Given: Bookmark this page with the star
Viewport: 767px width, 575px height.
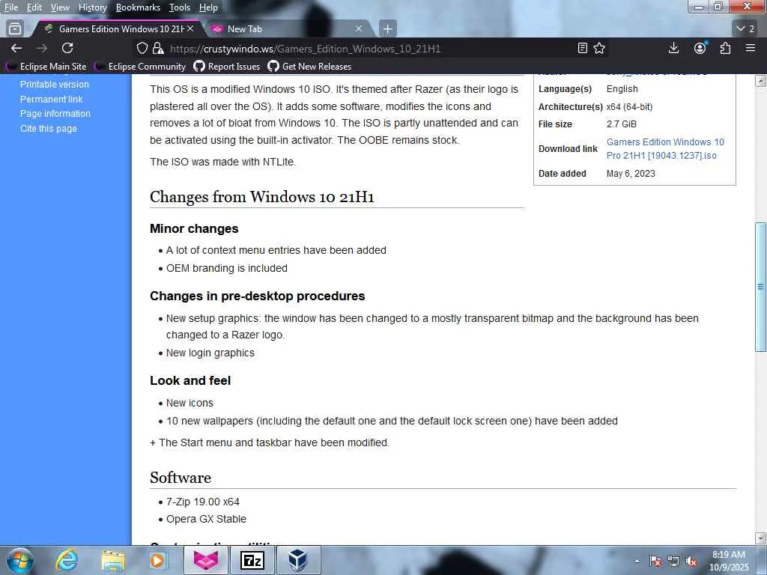Looking at the screenshot, I should pyautogui.click(x=599, y=48).
